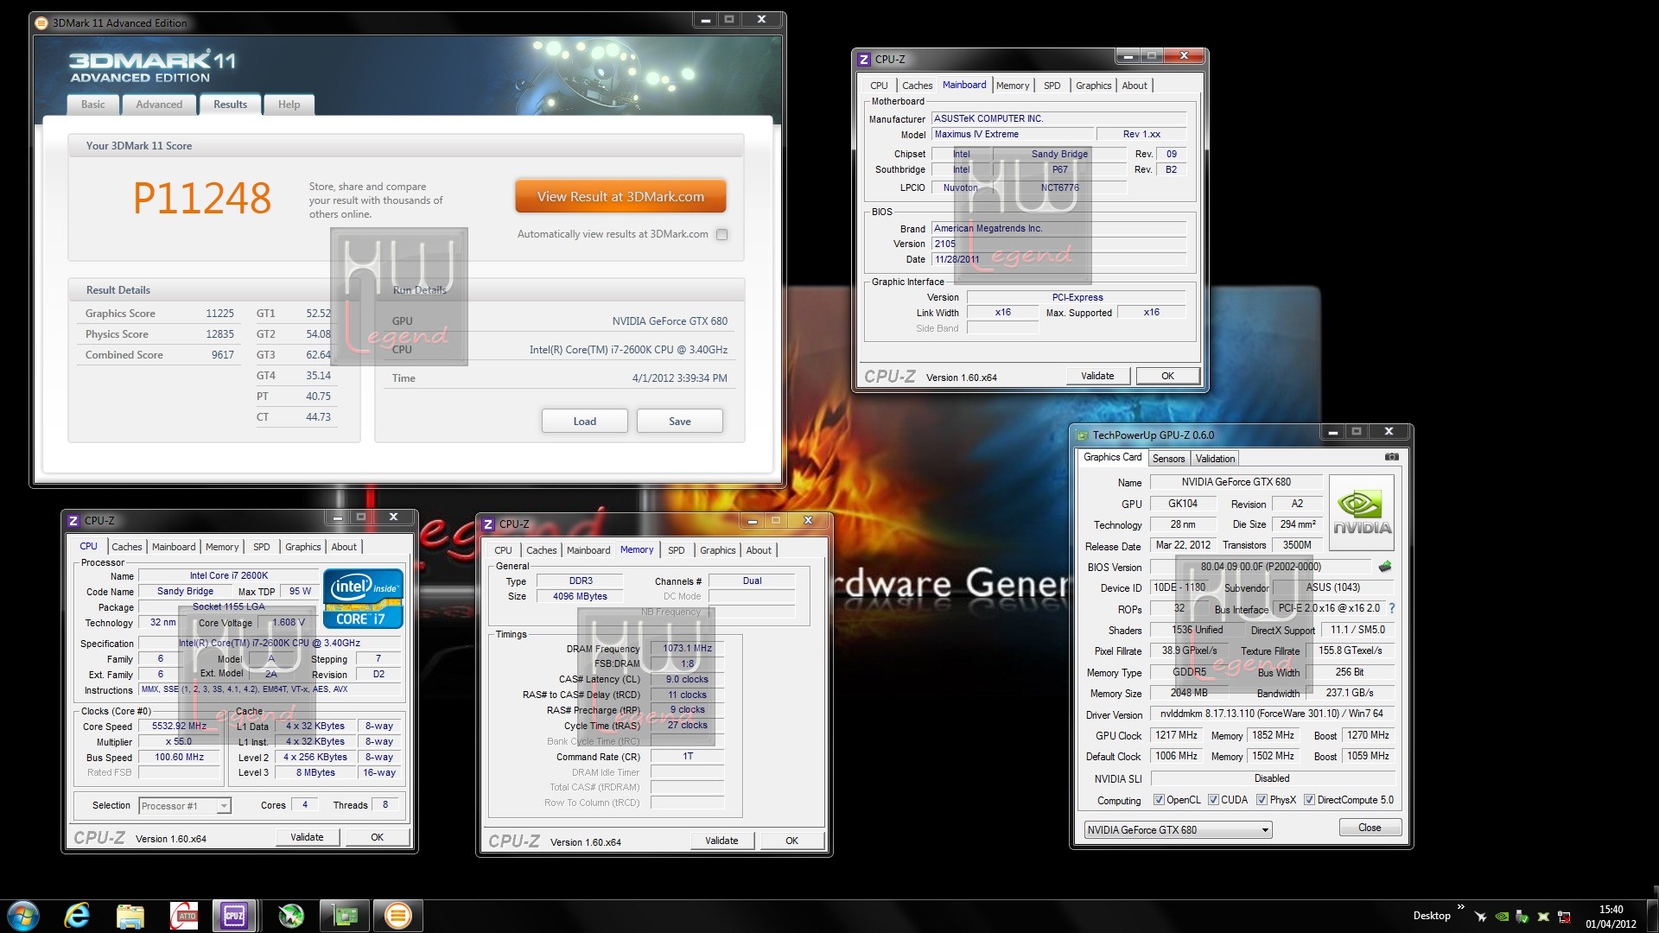Click the Show Desktop strip at taskbar end
The height and width of the screenshot is (933, 1659).
coord(1653,916)
